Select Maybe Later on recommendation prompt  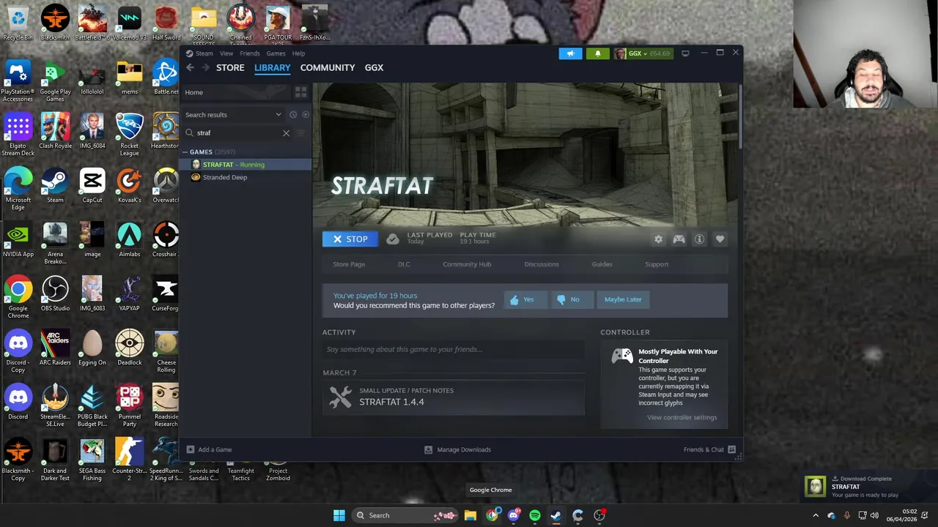tap(623, 299)
